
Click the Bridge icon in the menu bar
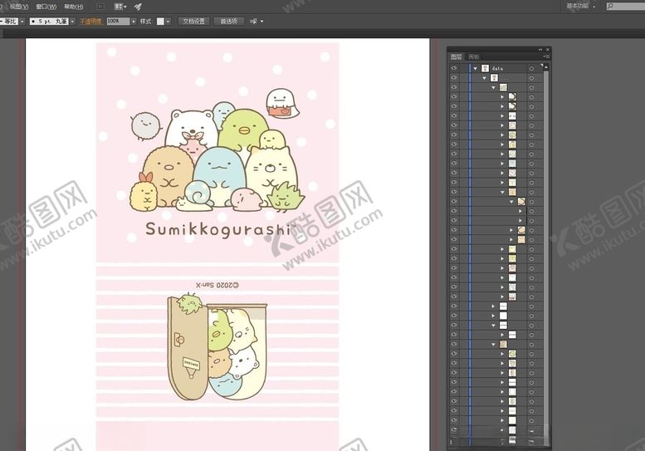(x=100, y=7)
